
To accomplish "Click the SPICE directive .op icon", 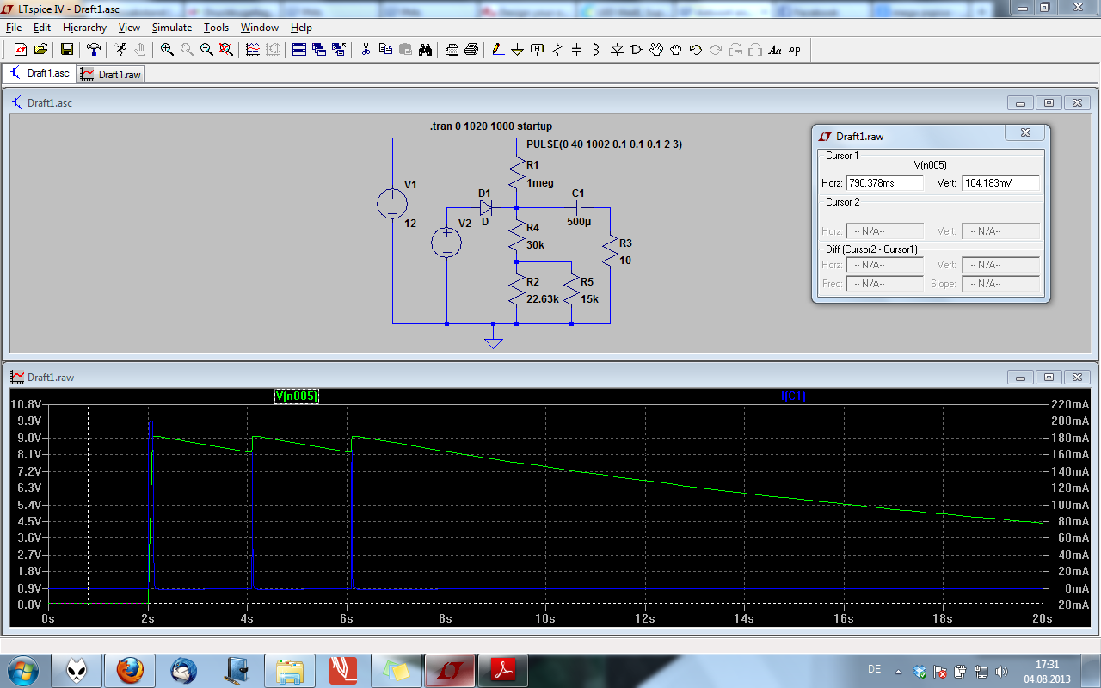I will click(795, 50).
